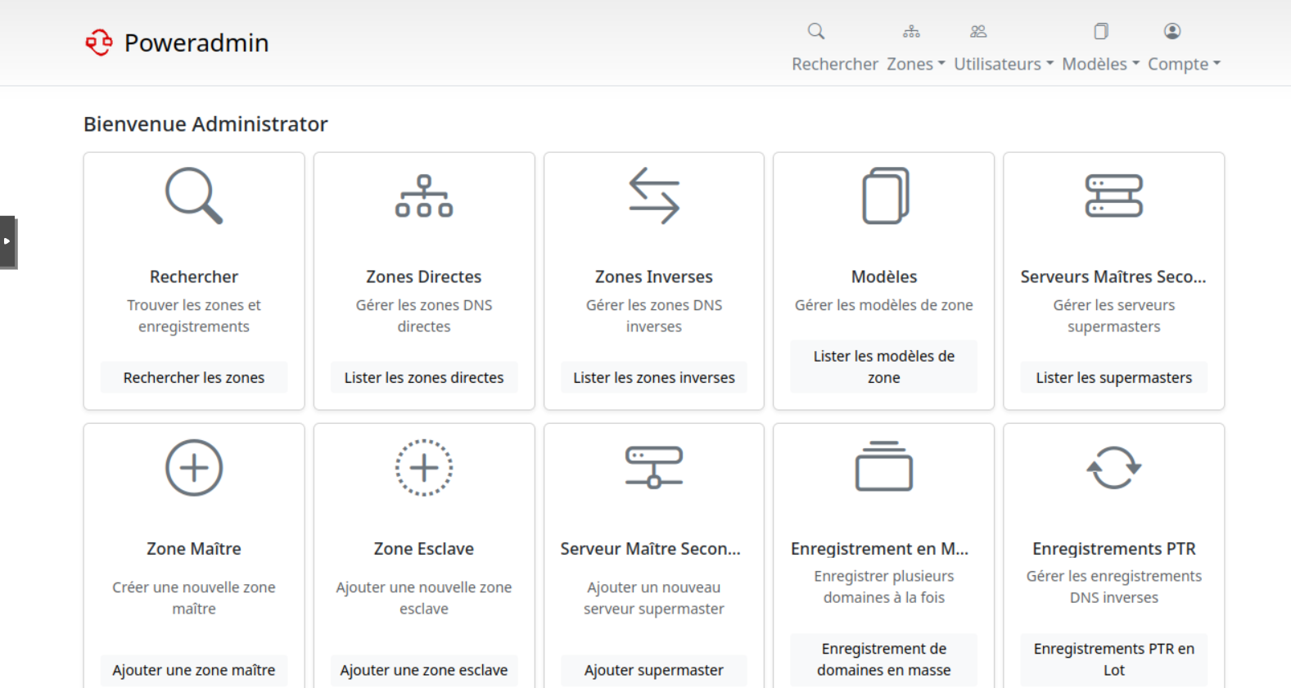Click the network tree icon for Zones Directes
This screenshot has height=688, width=1291.
pos(423,196)
